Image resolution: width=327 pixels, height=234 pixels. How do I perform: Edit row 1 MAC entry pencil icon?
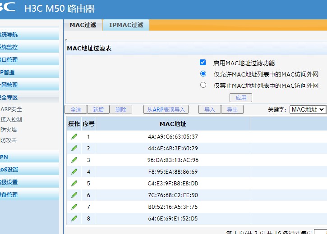74,137
